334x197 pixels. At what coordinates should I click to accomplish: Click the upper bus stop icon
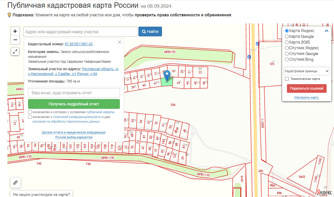coord(257,44)
